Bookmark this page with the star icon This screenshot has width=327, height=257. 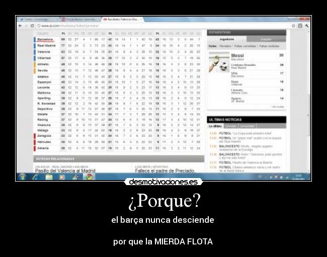(293, 26)
